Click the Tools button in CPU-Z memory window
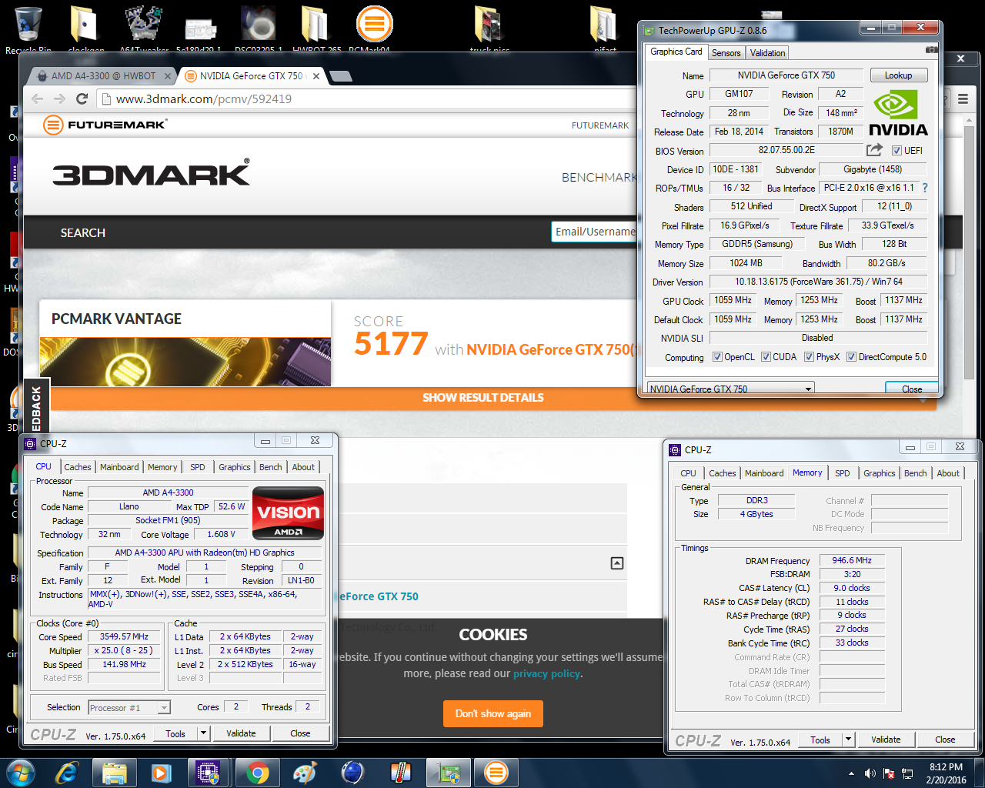The image size is (985, 788). [x=820, y=740]
